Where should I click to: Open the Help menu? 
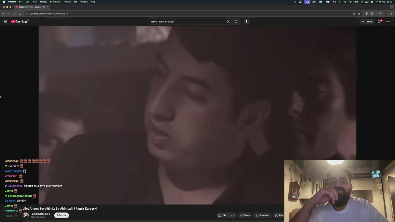(93, 2)
